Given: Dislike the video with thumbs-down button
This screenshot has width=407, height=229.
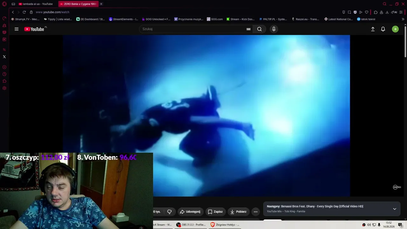Looking at the screenshot, I should coord(169,212).
